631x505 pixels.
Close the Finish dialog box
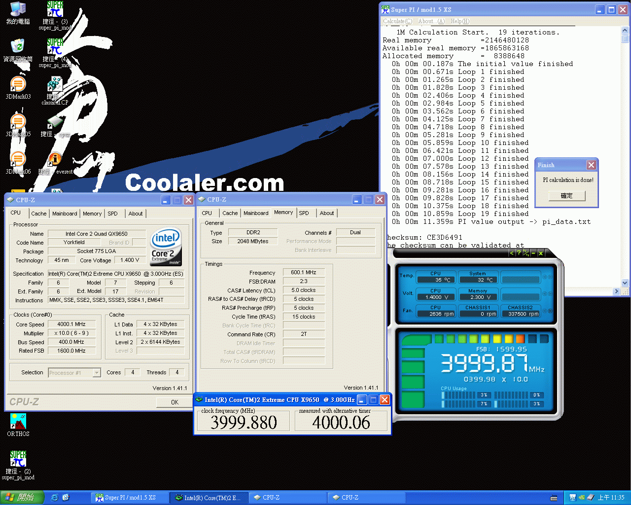(x=591, y=165)
